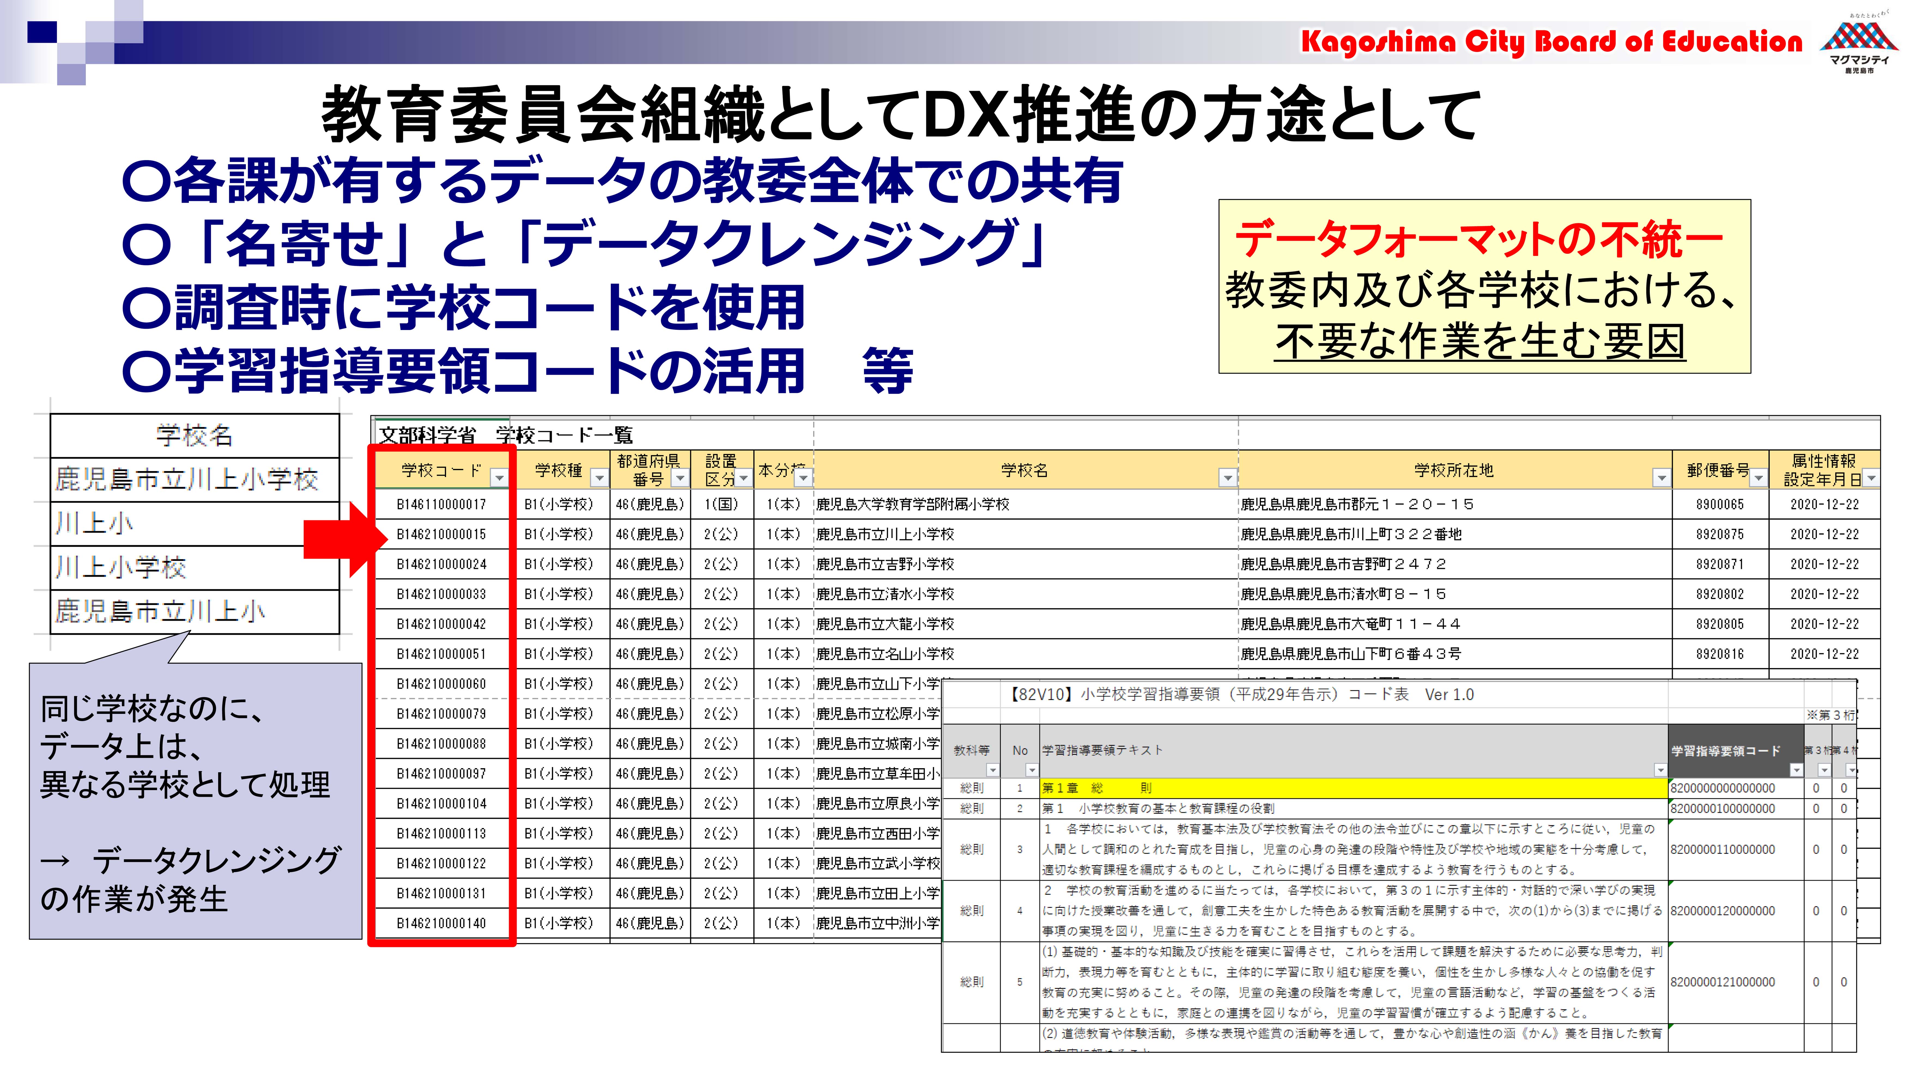Viewport: 1907px width, 1072px height.
Task: Open the 教科等 filter dropdown
Action: [993, 770]
